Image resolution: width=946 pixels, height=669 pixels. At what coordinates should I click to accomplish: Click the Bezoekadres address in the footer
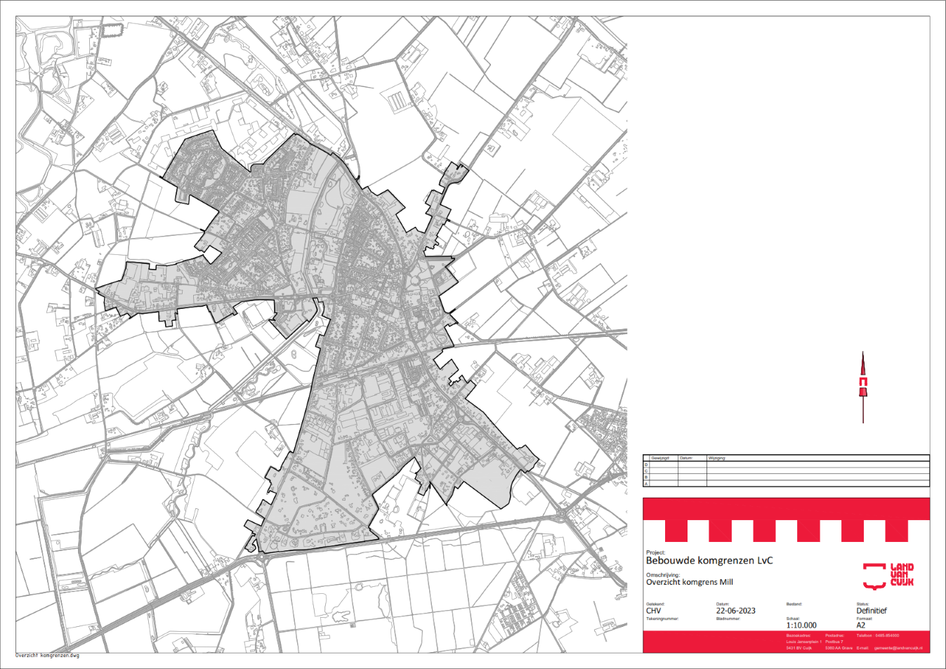[803, 642]
